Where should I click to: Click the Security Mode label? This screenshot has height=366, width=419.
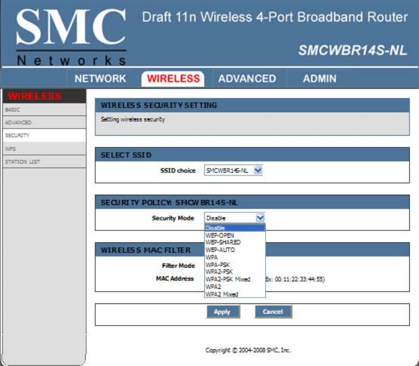tap(173, 218)
